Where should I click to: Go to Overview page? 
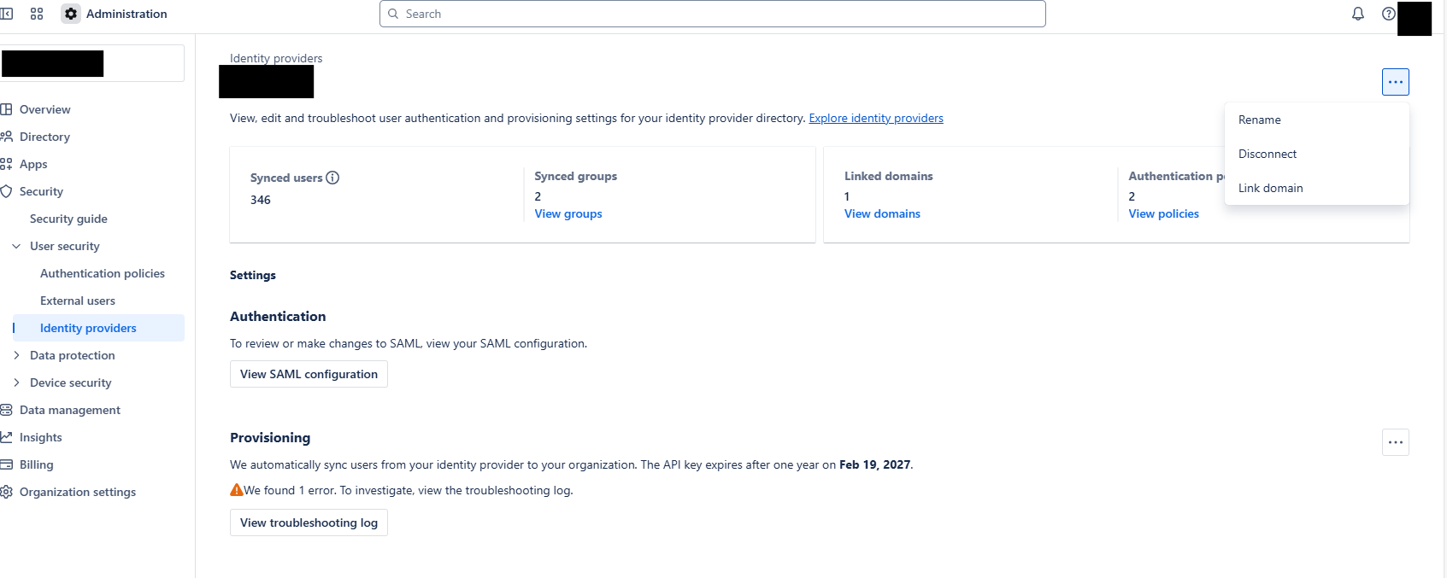click(45, 109)
